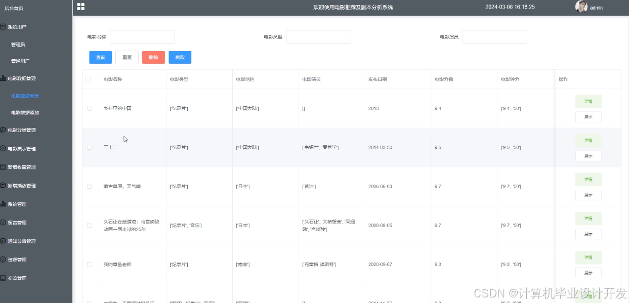Image resolution: width=629 pixels, height=303 pixels.
Task: Click the score cell 9.3
Action: tap(438, 264)
